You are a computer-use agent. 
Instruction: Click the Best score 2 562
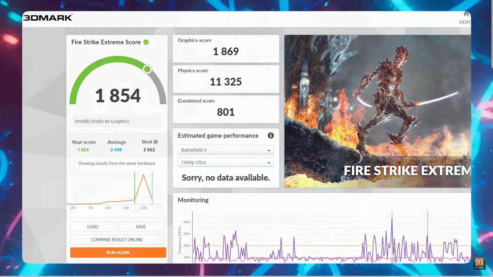click(x=149, y=150)
